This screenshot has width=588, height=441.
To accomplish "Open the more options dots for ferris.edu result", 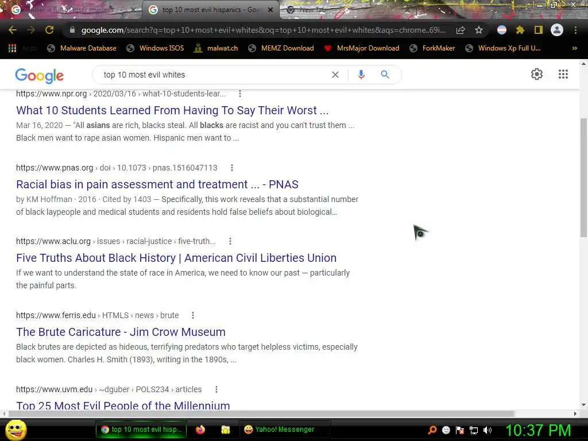I will (x=193, y=315).
